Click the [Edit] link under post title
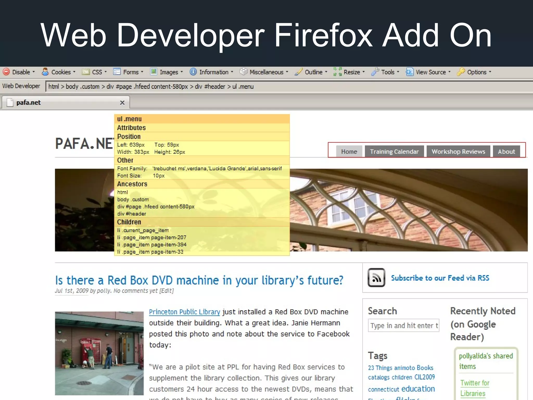The width and height of the screenshot is (533, 400). [167, 291]
